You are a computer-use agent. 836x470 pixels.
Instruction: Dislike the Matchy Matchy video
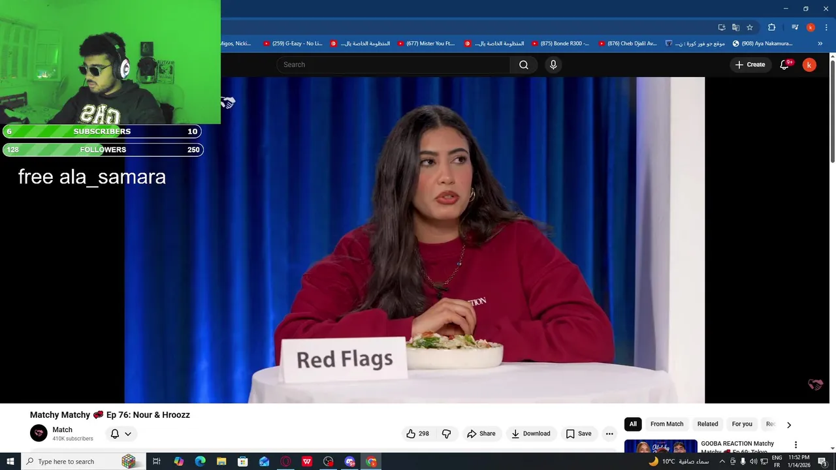pyautogui.click(x=447, y=433)
